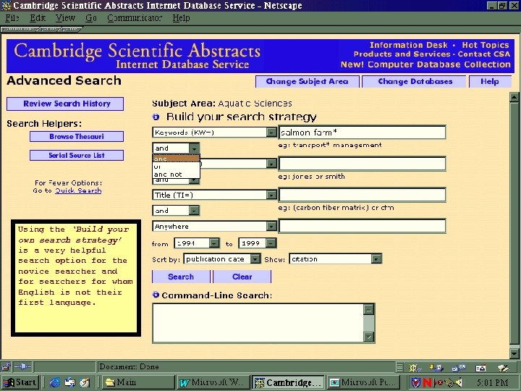Click the component bar grip handle

(399, 367)
